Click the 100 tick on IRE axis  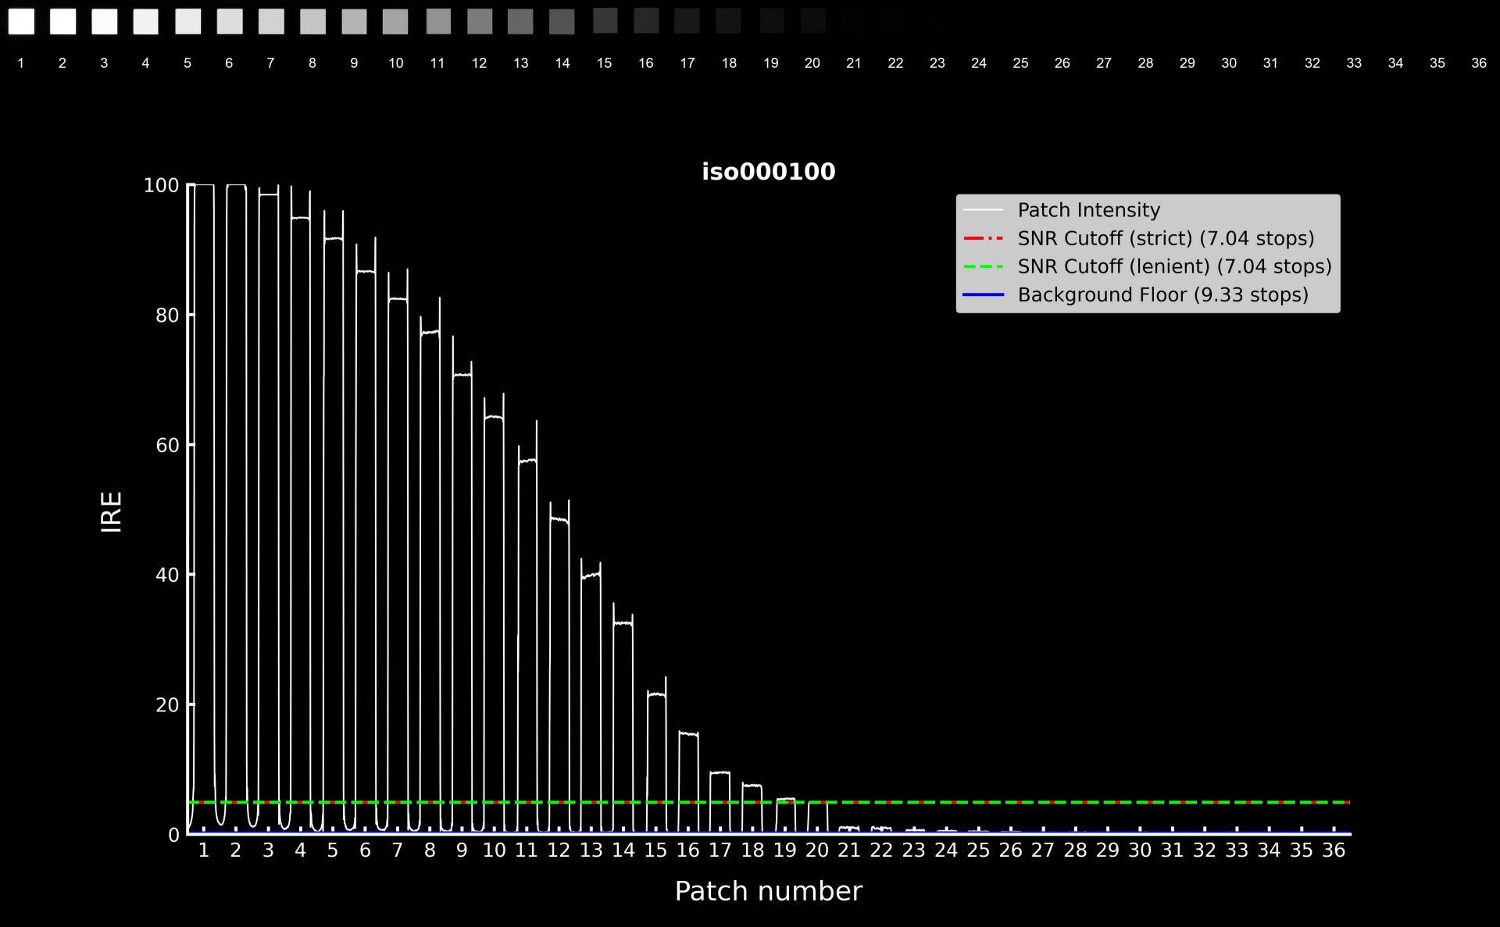161,186
